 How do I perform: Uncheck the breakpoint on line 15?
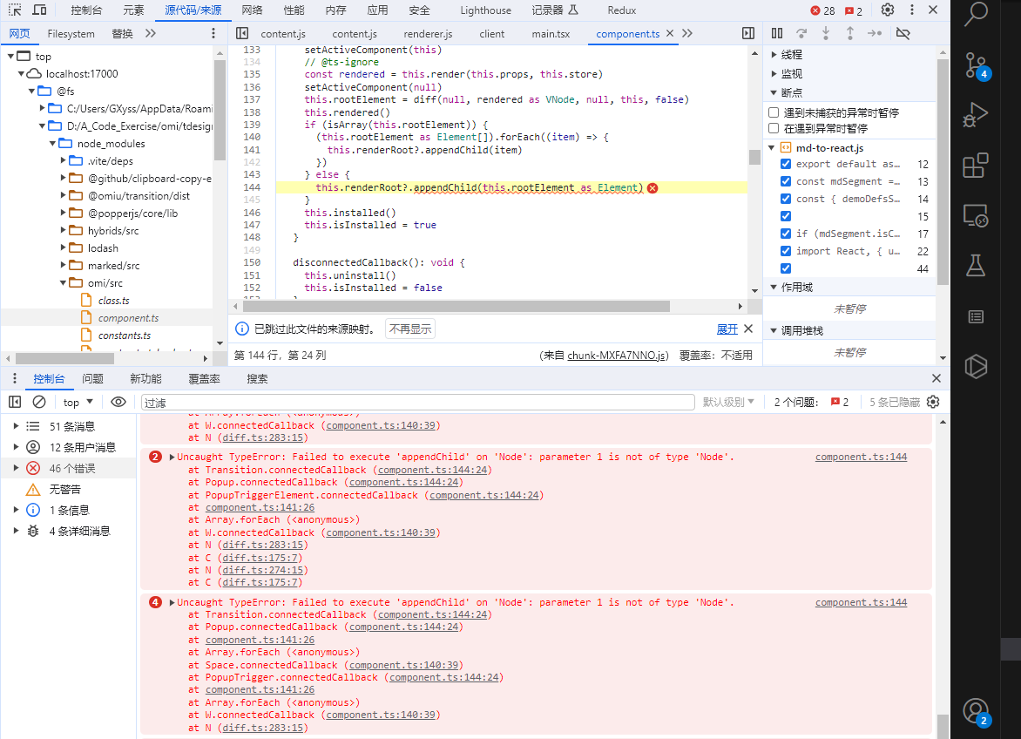click(786, 216)
